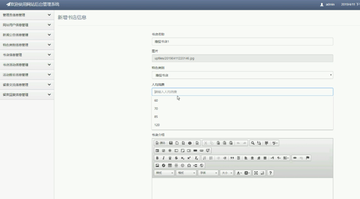Expand the 网站用户信息管理 sidebar section
The image size is (360, 199).
click(x=27, y=25)
